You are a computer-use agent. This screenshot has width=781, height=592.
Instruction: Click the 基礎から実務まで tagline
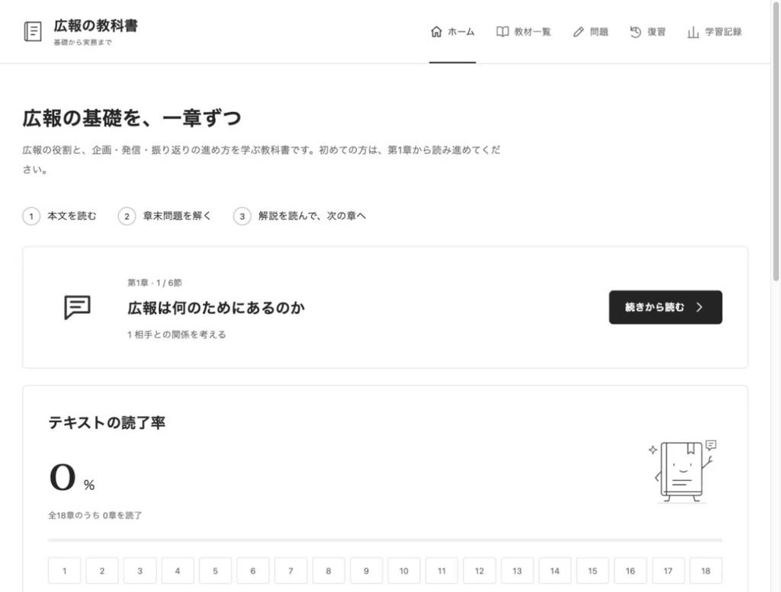click(82, 43)
